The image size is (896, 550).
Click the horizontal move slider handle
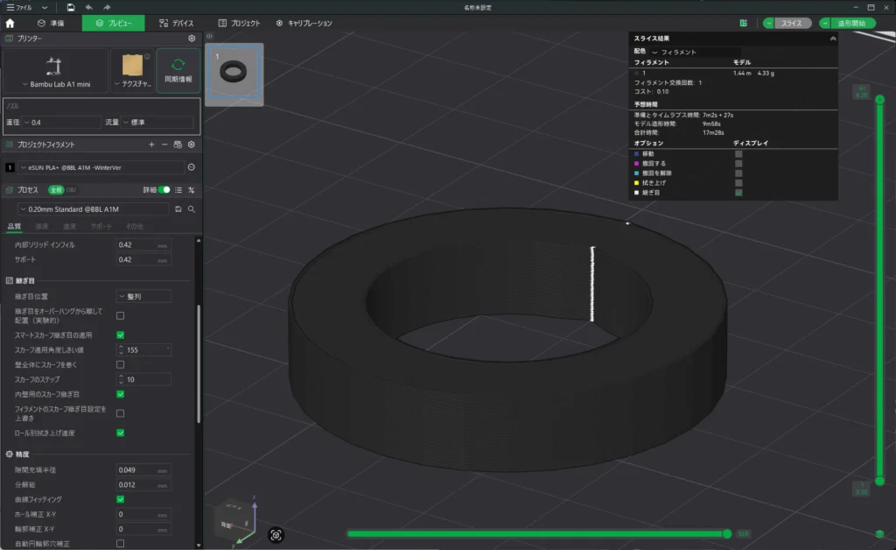726,533
